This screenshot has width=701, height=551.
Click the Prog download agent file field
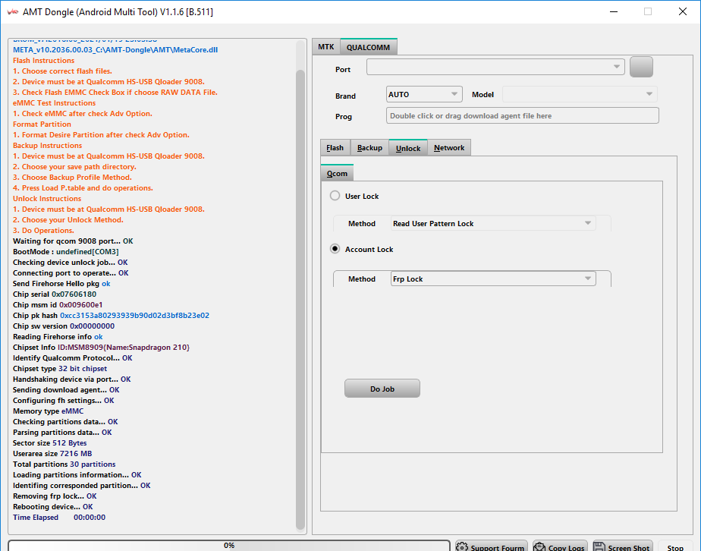click(522, 116)
